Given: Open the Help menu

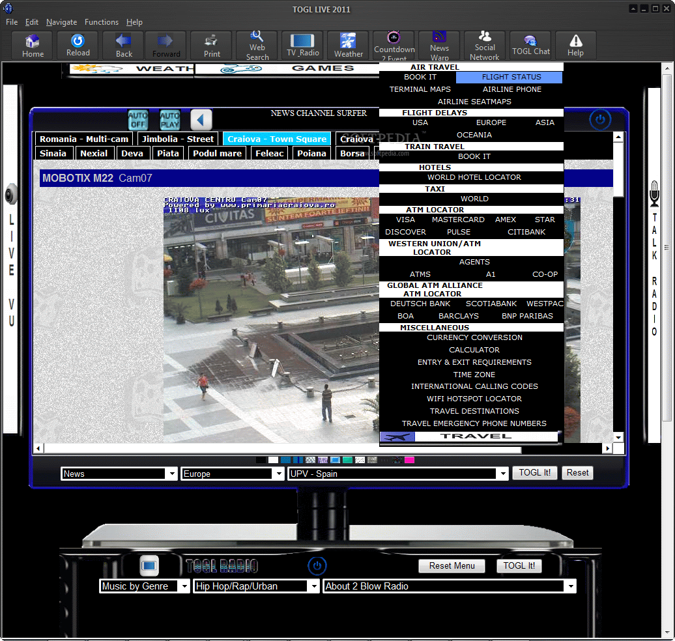Looking at the screenshot, I should click(x=134, y=22).
